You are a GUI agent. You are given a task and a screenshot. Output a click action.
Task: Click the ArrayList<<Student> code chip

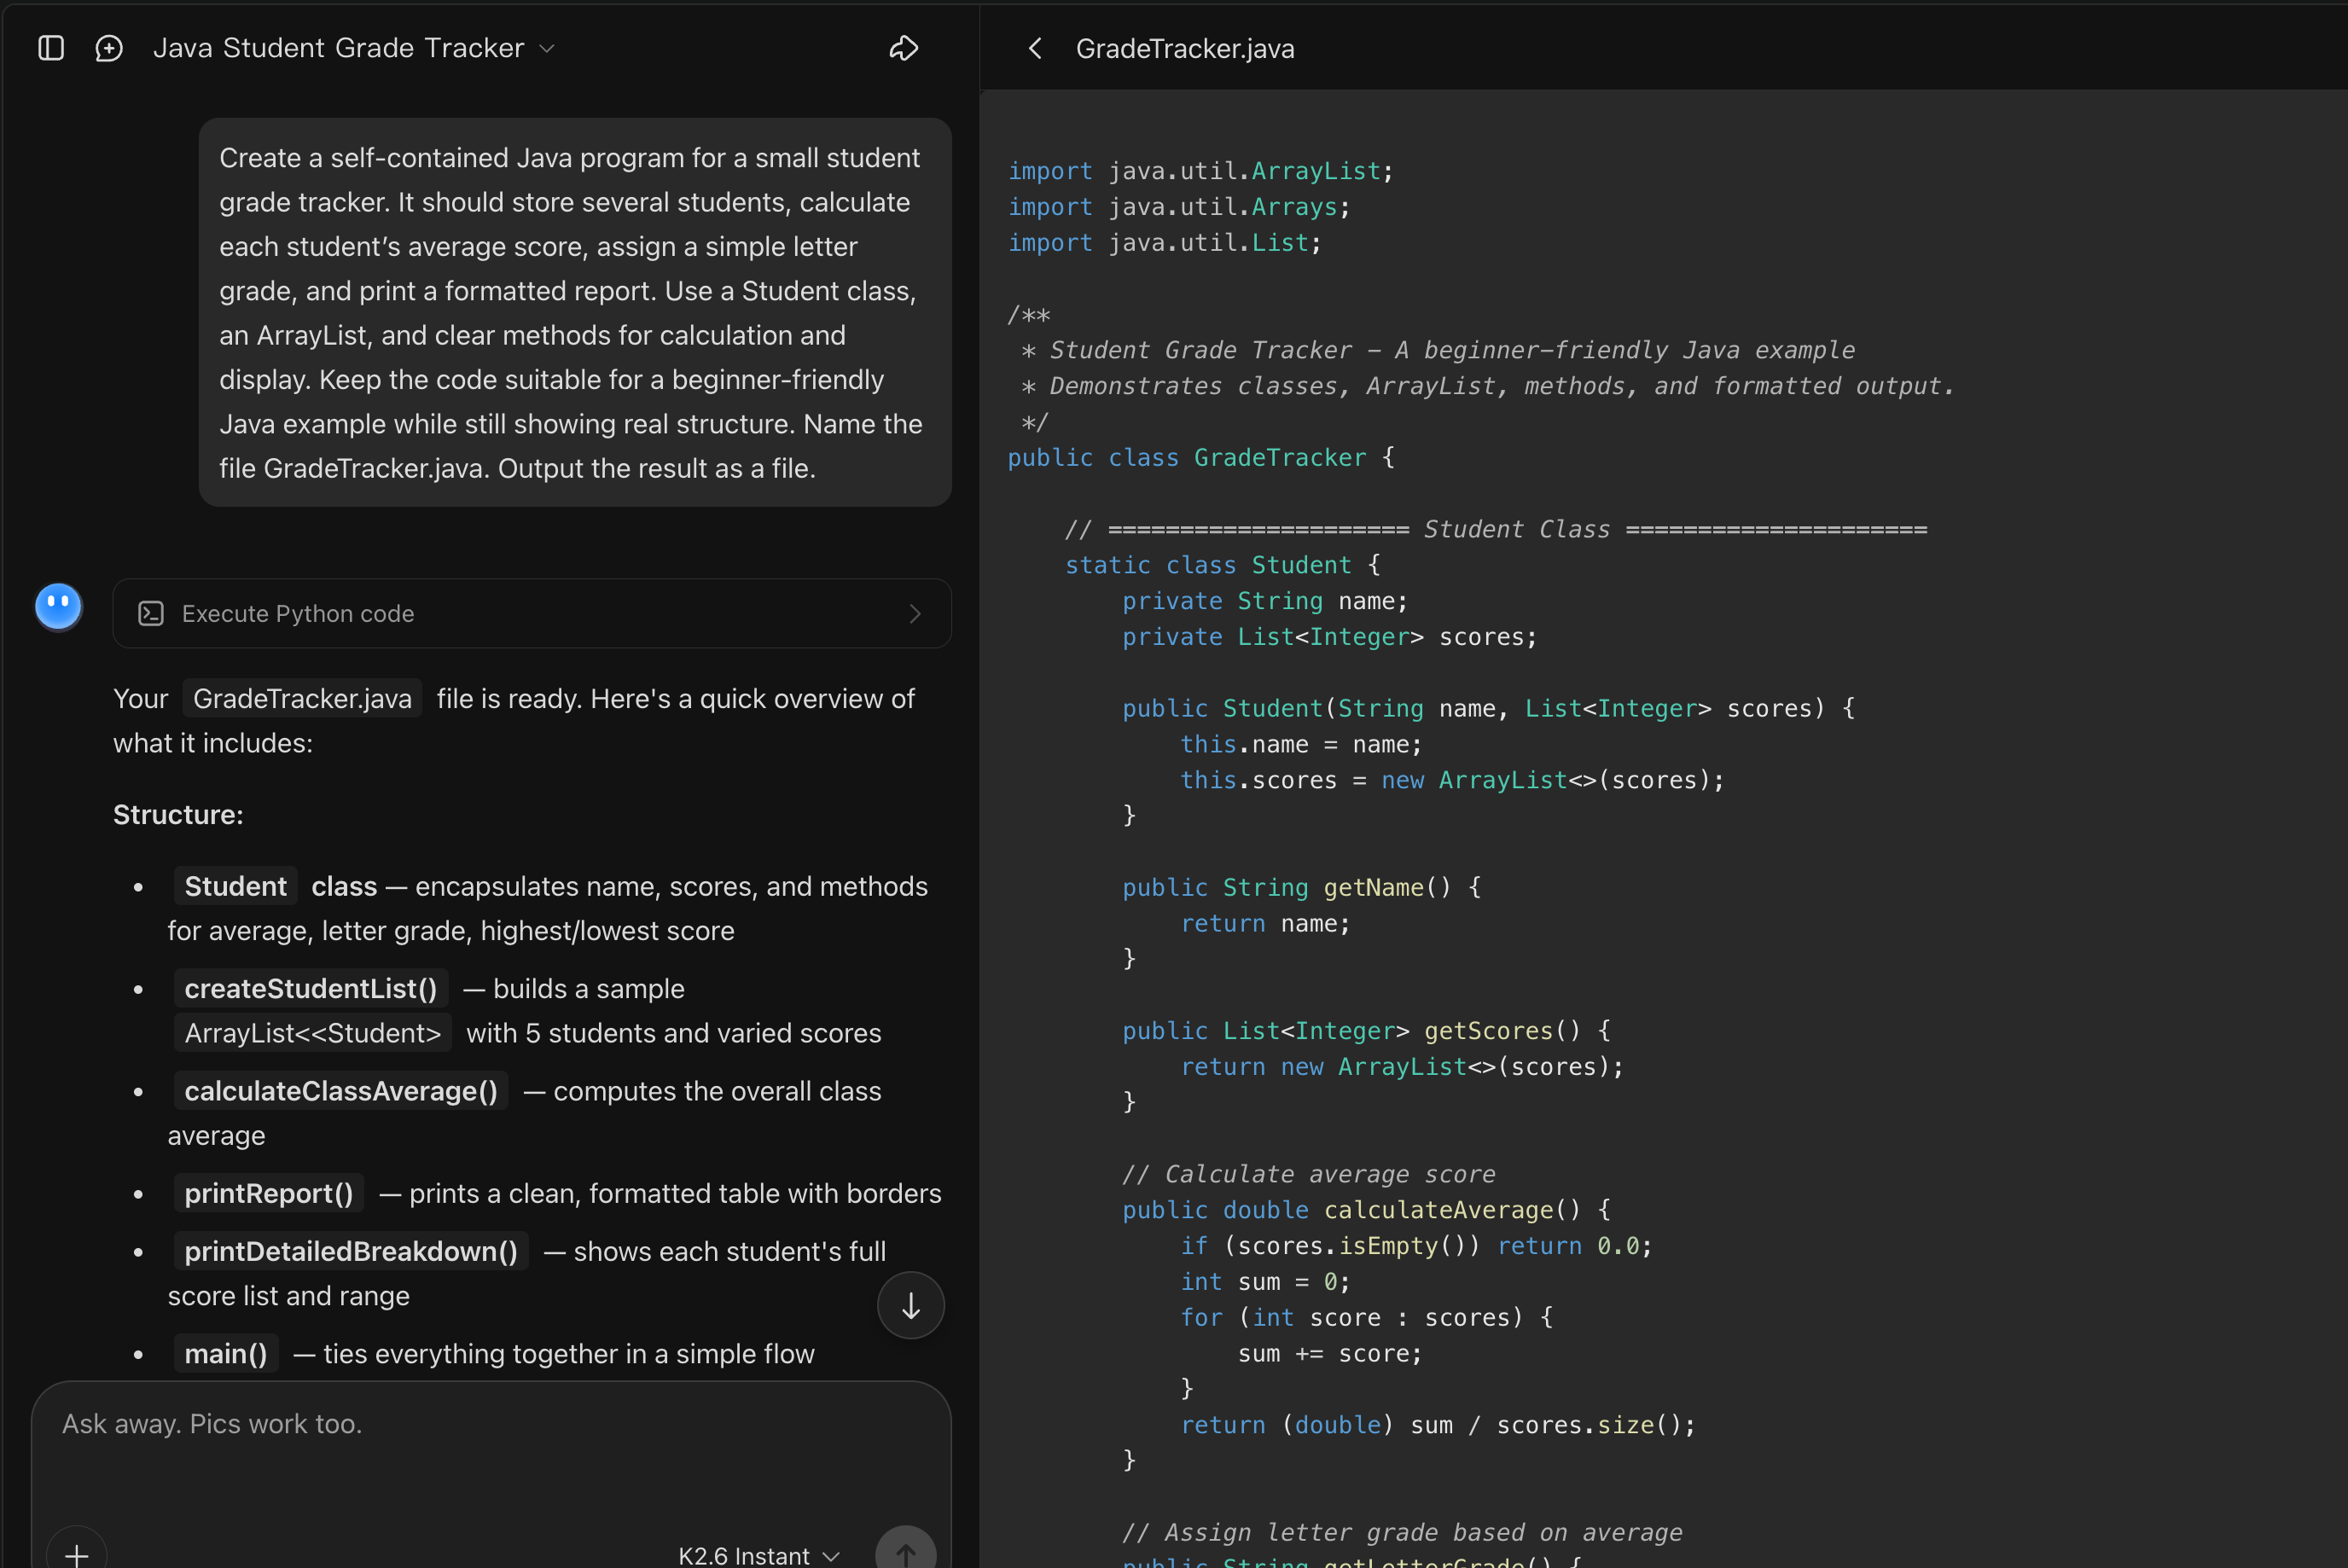pos(313,1033)
